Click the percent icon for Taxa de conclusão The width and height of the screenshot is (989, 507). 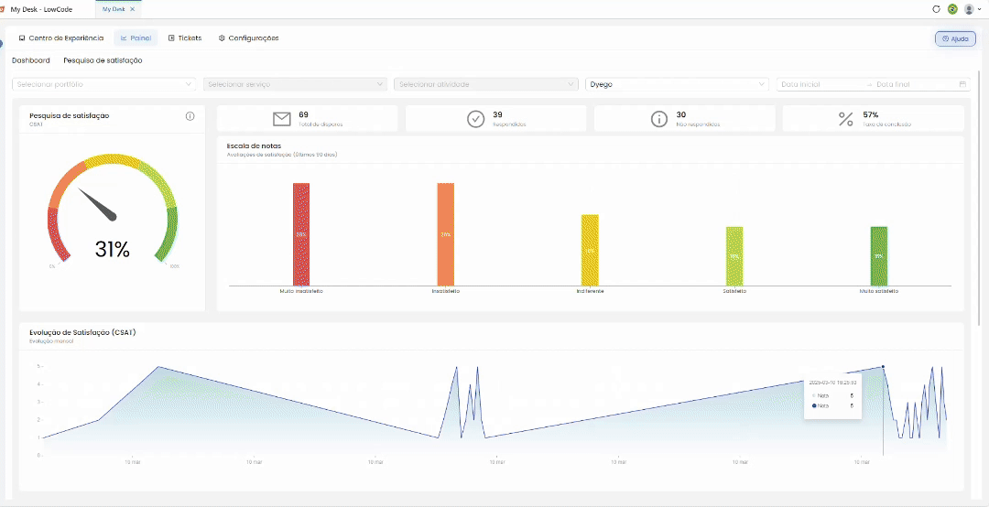point(846,119)
